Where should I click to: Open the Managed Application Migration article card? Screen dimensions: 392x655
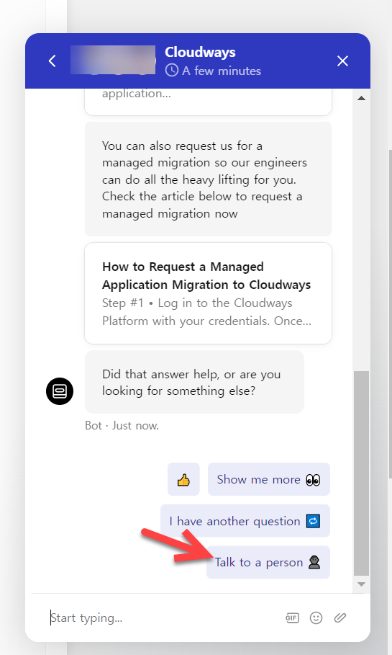tap(208, 293)
